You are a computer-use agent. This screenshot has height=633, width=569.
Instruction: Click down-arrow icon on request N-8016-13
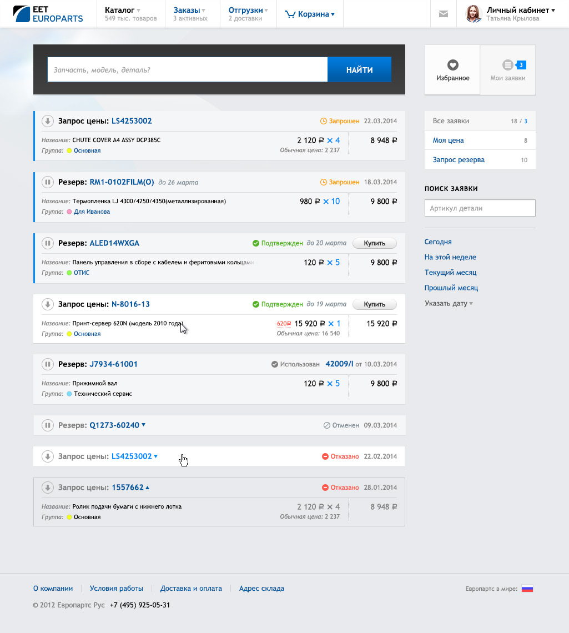(48, 304)
